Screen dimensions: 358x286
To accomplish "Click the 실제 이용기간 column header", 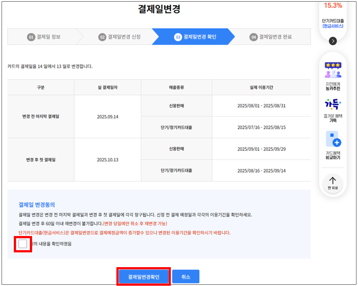I will (x=261, y=87).
